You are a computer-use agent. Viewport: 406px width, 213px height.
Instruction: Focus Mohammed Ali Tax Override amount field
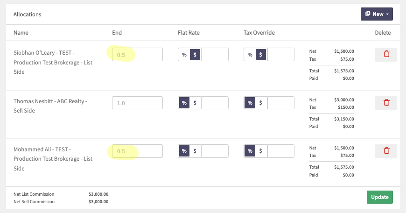pyautogui.click(x=280, y=151)
